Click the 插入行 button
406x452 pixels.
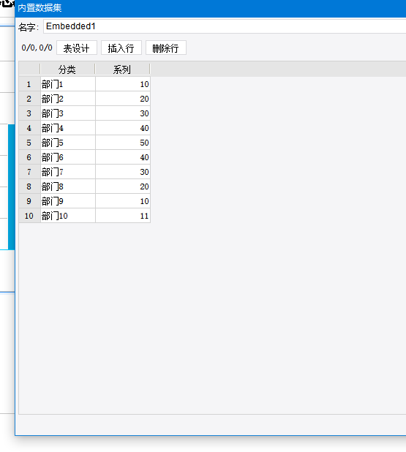pyautogui.click(x=121, y=48)
